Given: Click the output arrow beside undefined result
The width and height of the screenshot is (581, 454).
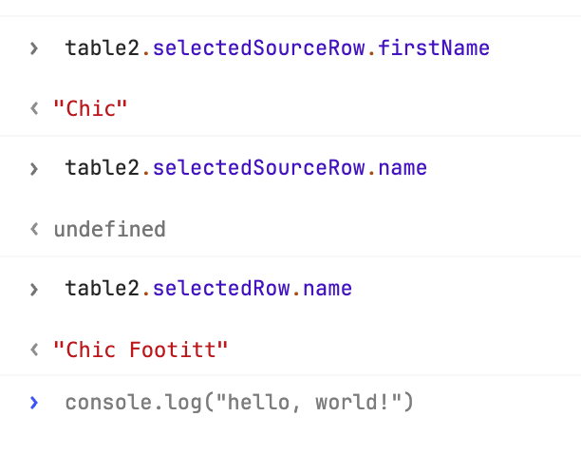Looking at the screenshot, I should click(35, 229).
